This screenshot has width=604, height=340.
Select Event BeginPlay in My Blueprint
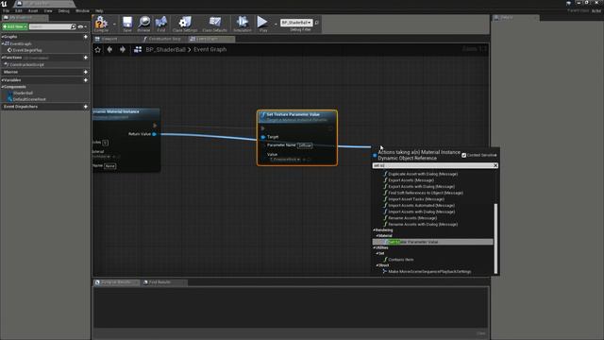[27, 50]
